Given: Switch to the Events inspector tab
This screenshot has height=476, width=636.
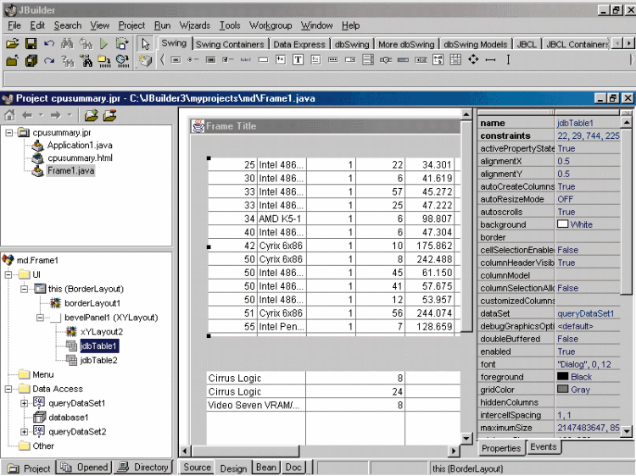Looking at the screenshot, I should click(544, 447).
